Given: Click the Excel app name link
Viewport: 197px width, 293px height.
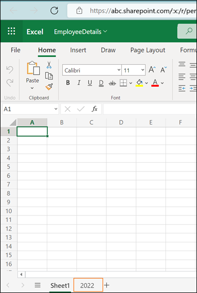Looking at the screenshot, I should [x=35, y=32].
